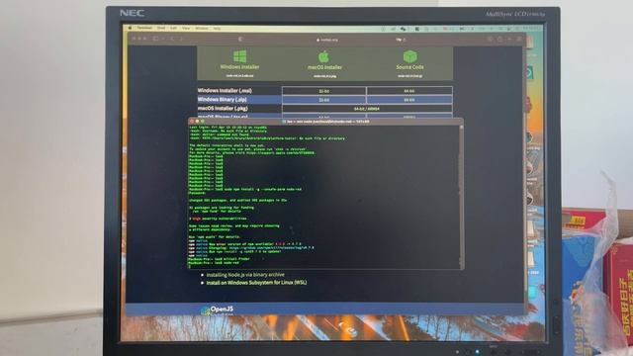Click the green cube Source Code icon

[x=409, y=56]
